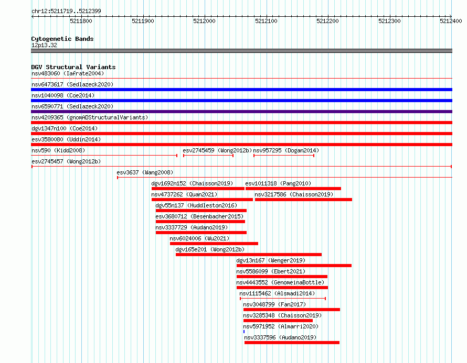This screenshot has height=363, width=467.
Task: Select the red bar under dgv165e201
Action: 249,255
